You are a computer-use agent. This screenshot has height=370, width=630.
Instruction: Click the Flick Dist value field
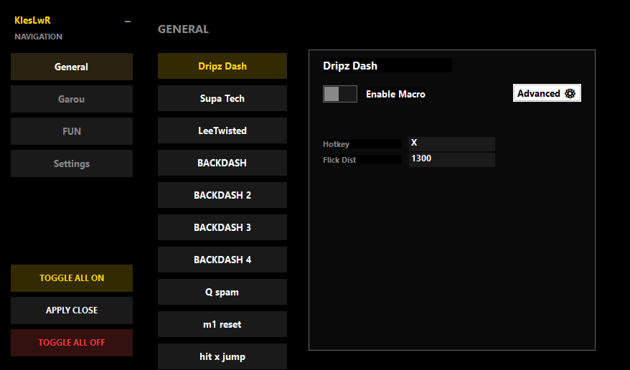coord(451,159)
